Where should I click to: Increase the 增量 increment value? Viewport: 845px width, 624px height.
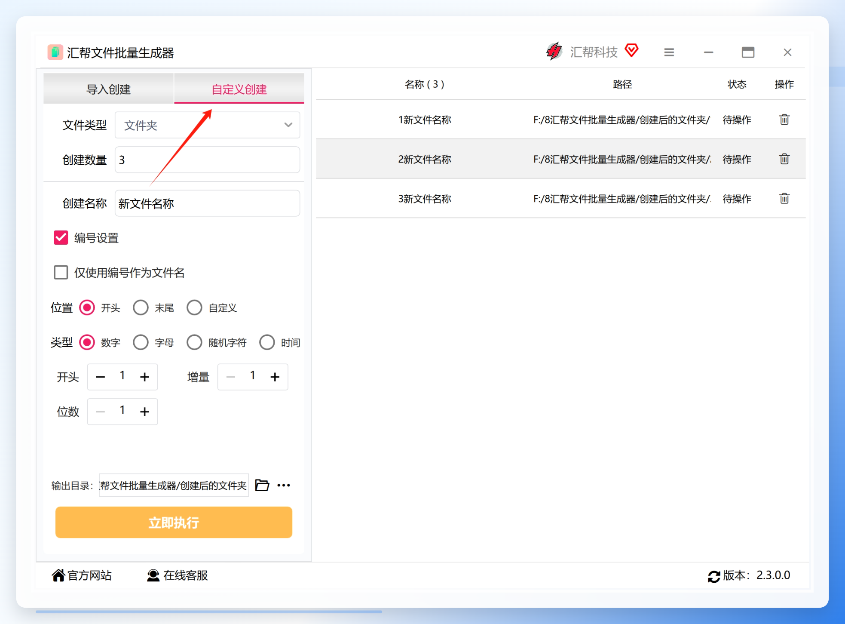click(x=275, y=377)
